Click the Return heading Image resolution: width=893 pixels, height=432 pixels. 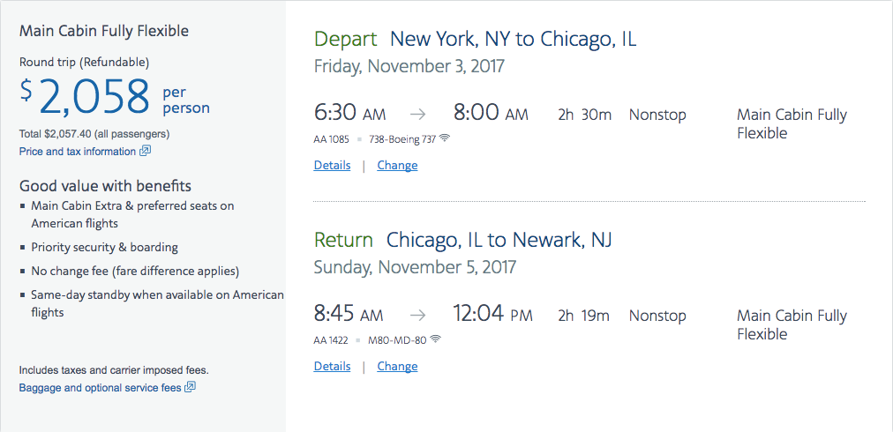343,240
